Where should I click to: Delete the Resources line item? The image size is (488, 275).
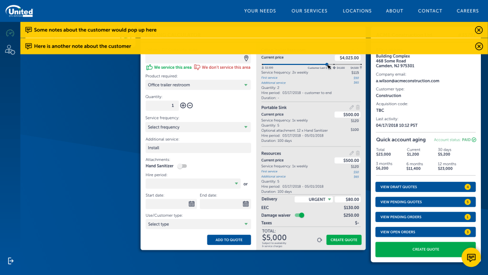tap(358, 153)
